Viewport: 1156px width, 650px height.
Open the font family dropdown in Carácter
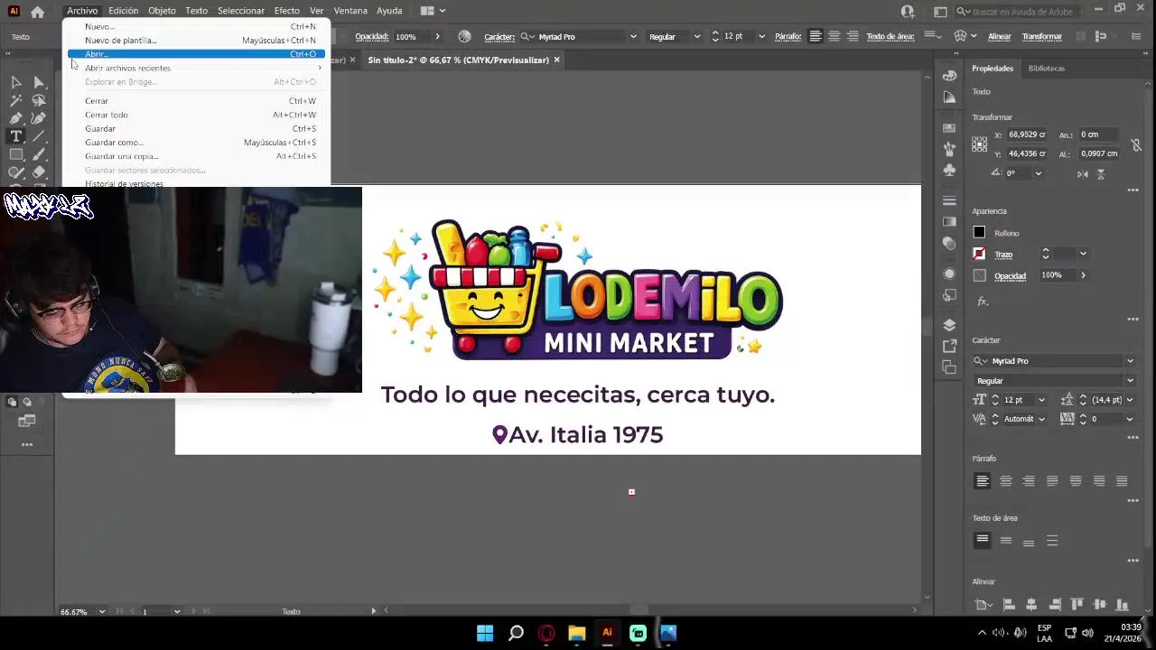[1130, 361]
